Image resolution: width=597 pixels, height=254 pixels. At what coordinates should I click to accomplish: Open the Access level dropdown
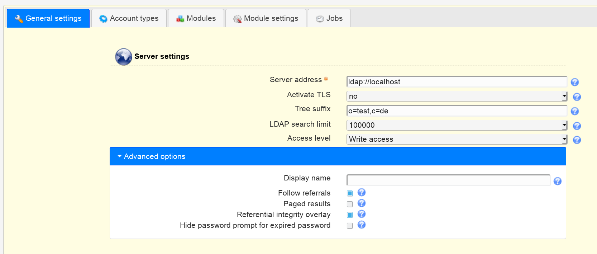point(456,139)
